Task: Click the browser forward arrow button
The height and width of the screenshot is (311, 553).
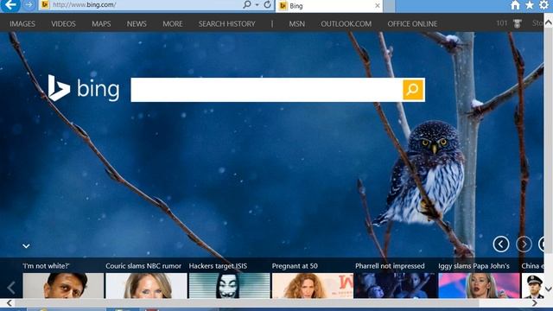Action: (29, 4)
